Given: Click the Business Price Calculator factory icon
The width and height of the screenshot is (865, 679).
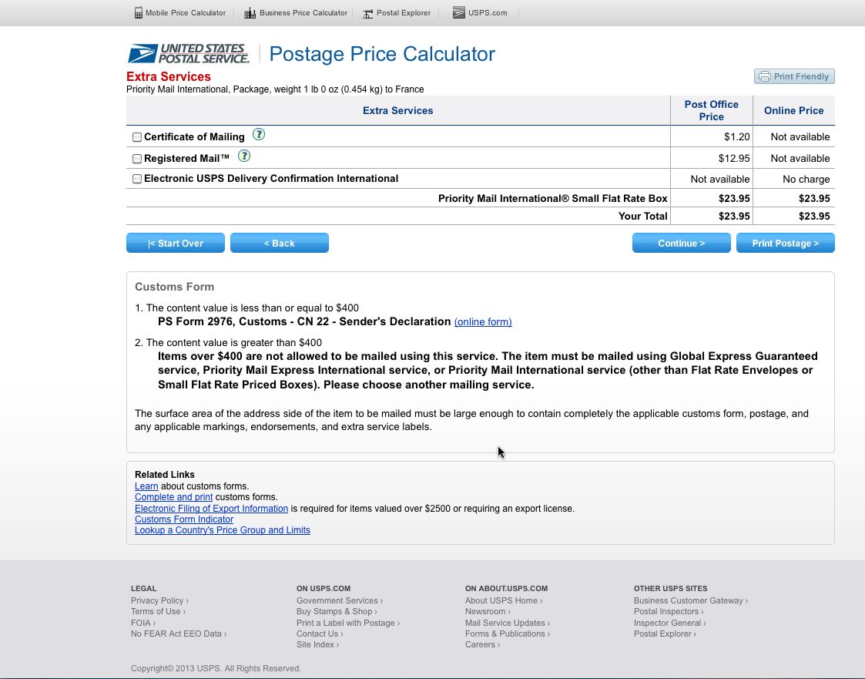Looking at the screenshot, I should (250, 12).
